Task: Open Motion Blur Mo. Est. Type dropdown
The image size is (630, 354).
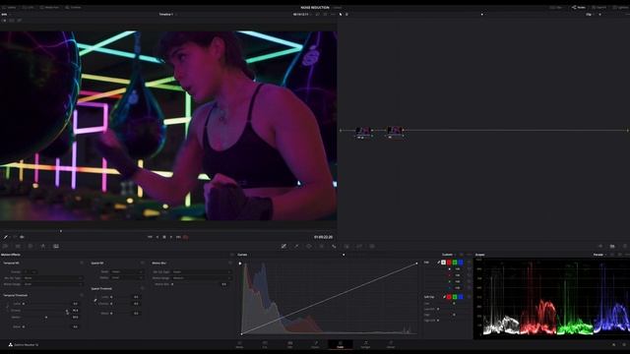Action: tap(202, 271)
